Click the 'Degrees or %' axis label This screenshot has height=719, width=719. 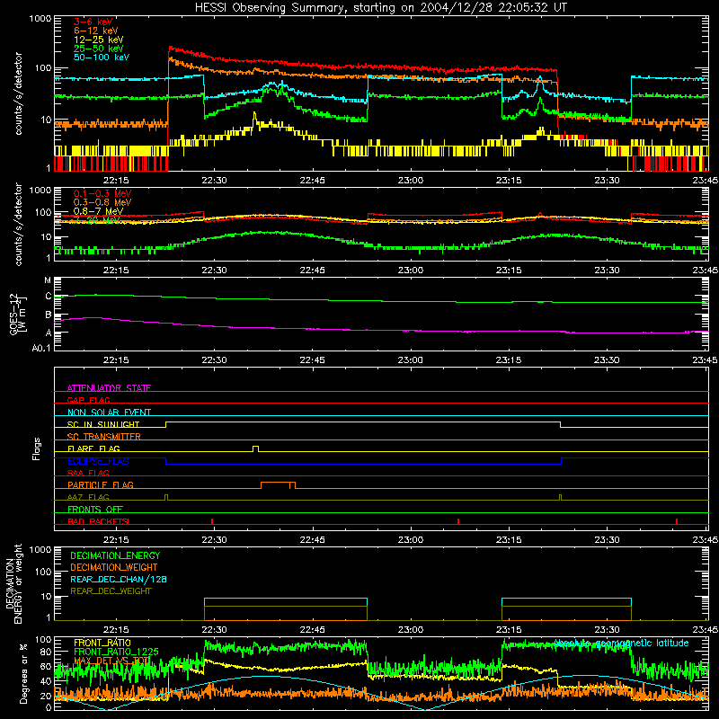coord(23,673)
